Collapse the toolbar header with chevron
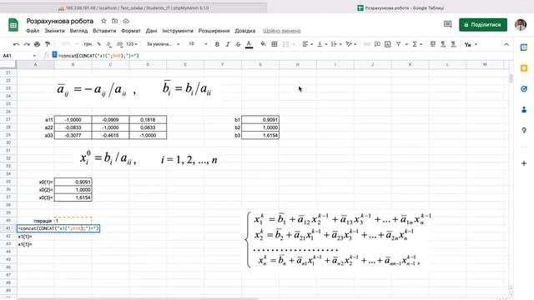This screenshot has height=300, width=534. click(x=506, y=44)
